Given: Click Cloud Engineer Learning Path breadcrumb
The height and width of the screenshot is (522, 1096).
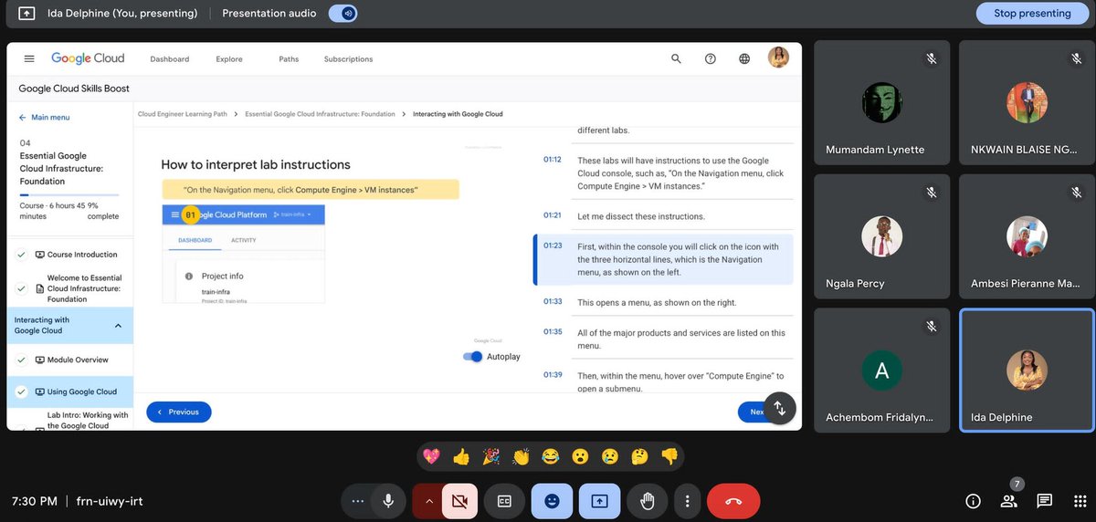Looking at the screenshot, I should (182, 114).
